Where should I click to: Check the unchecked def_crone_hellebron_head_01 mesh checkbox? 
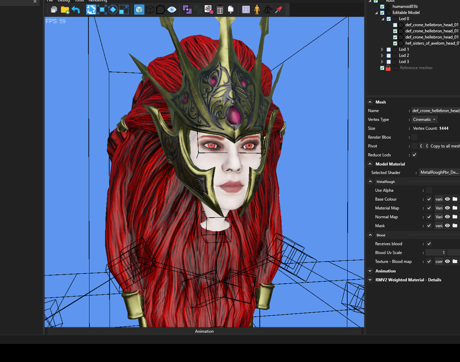[395, 25]
